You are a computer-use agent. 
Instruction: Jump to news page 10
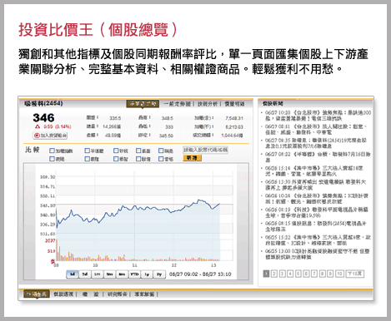[339, 274]
